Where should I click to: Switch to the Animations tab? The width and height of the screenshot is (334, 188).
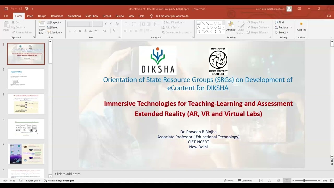point(74,16)
